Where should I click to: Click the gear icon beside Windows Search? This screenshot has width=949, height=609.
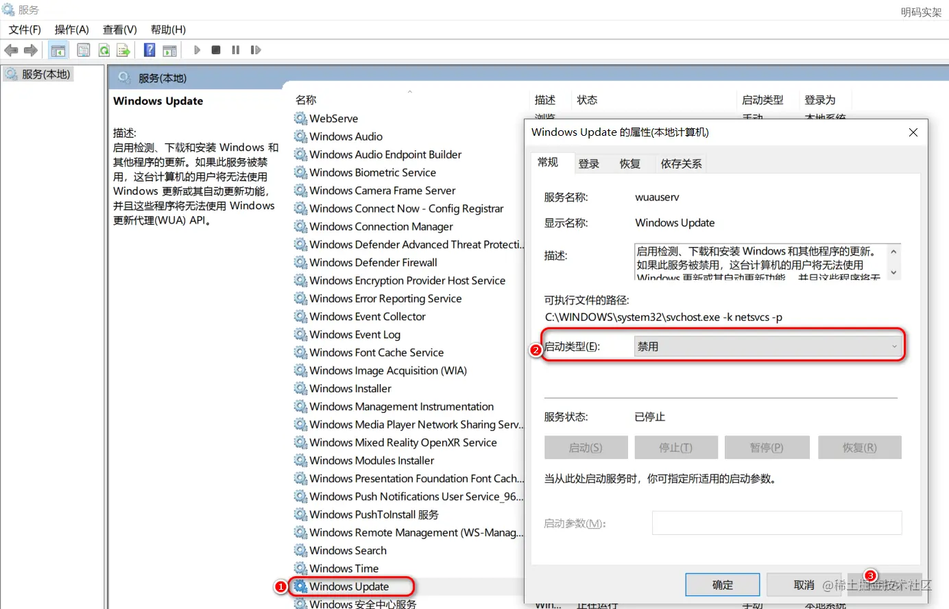[300, 550]
